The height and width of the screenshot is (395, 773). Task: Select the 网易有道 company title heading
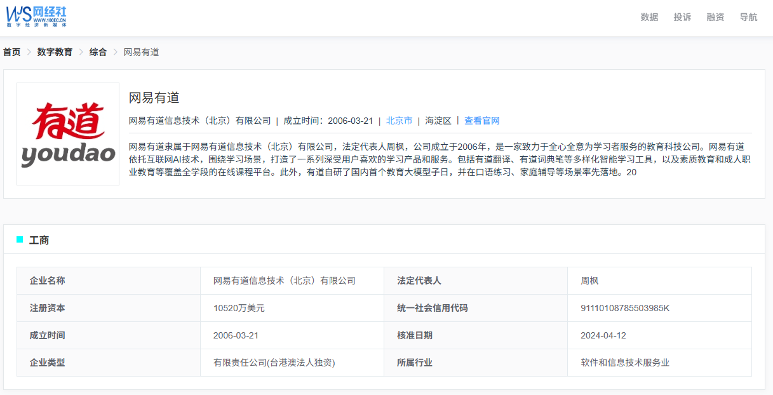(x=154, y=98)
